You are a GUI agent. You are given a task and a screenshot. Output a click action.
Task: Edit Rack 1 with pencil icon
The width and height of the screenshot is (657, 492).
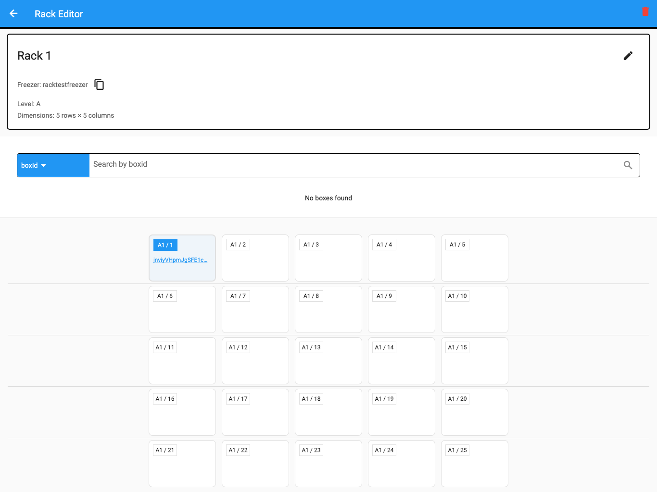coord(628,56)
